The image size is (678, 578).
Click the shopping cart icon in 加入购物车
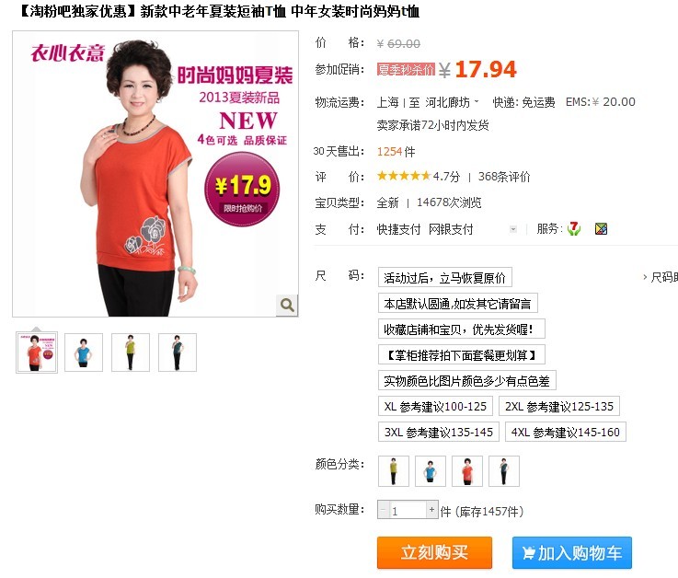coord(528,553)
